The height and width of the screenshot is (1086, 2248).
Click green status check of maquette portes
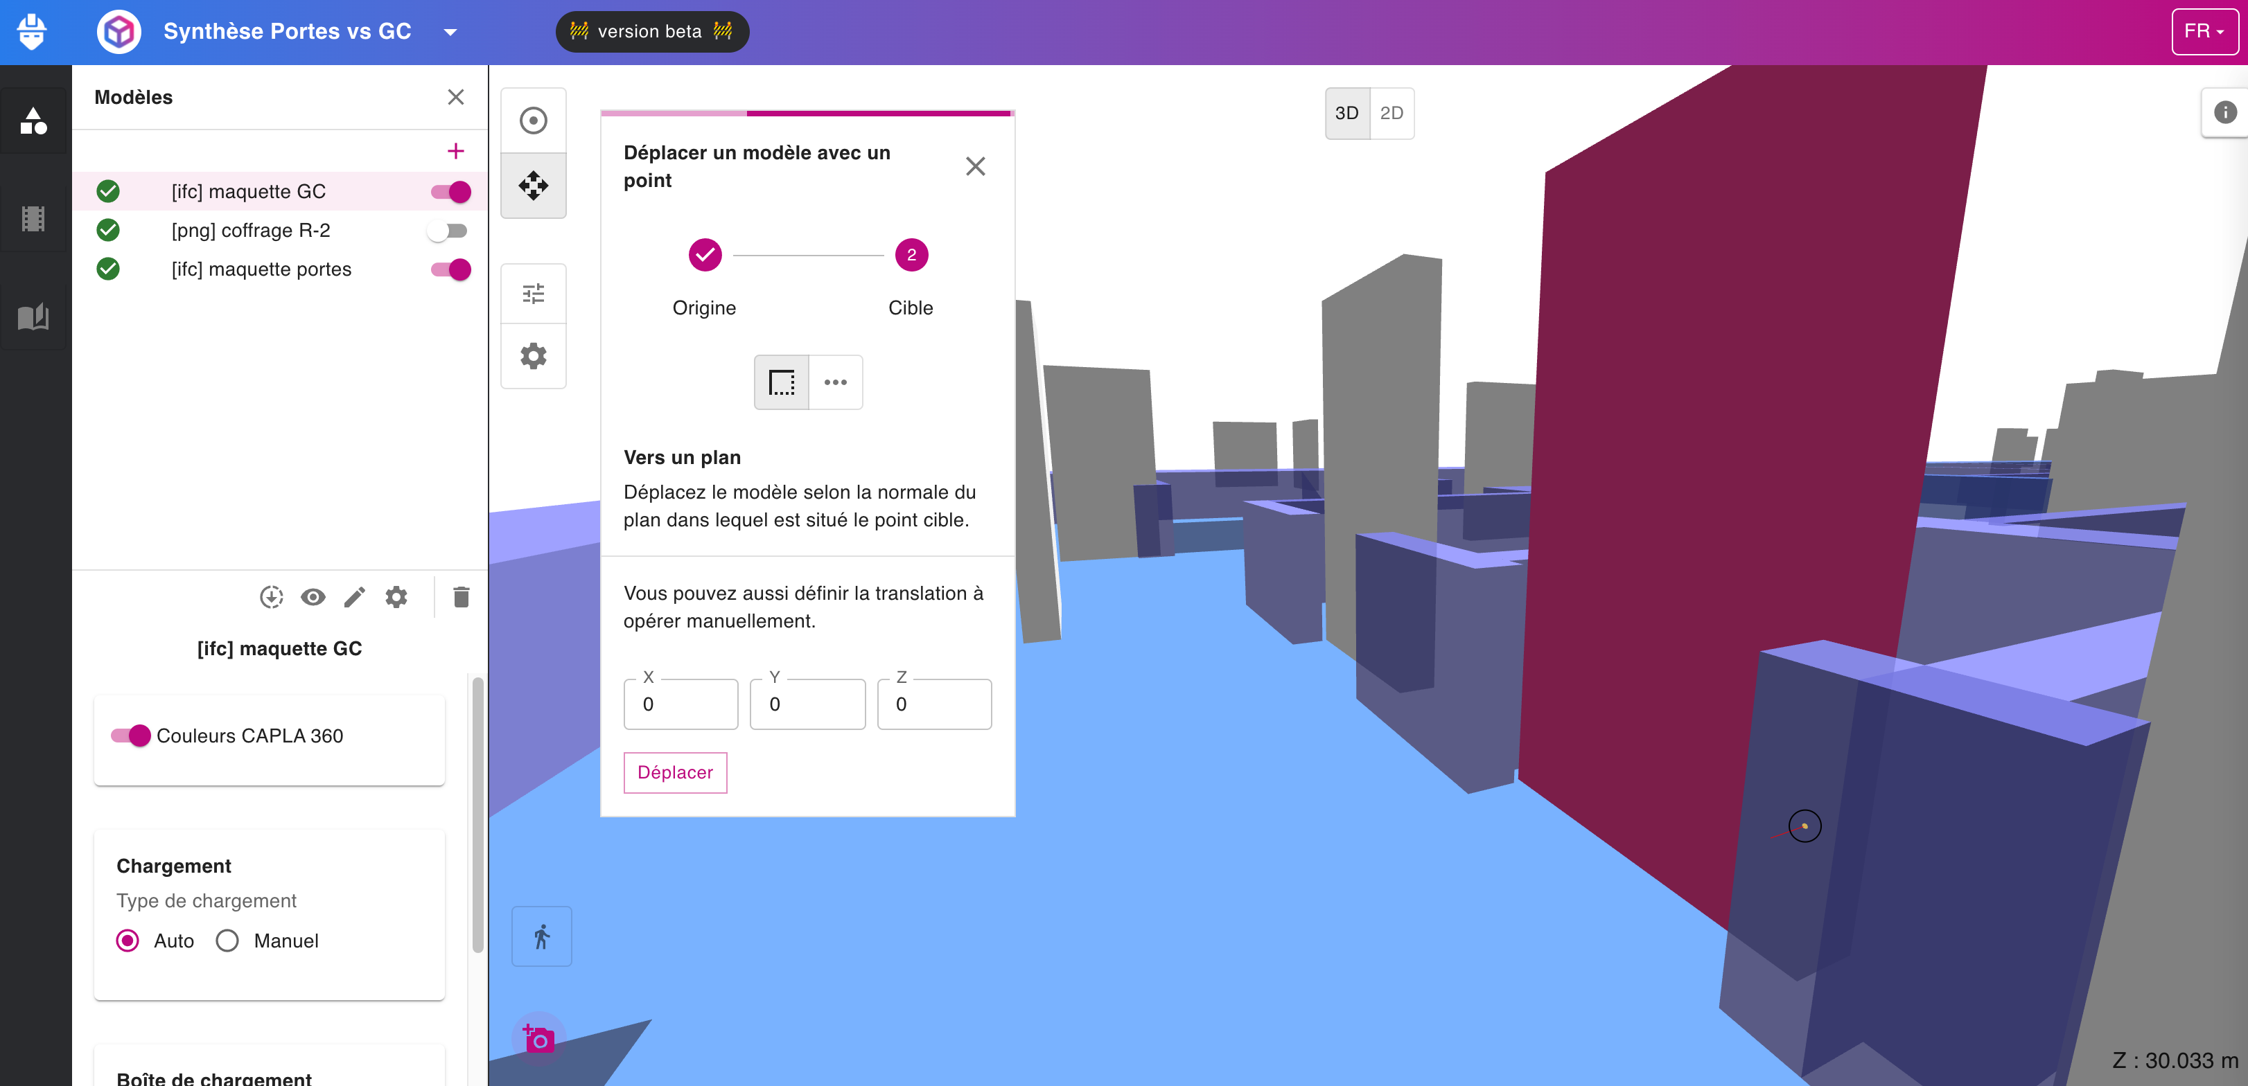[108, 269]
